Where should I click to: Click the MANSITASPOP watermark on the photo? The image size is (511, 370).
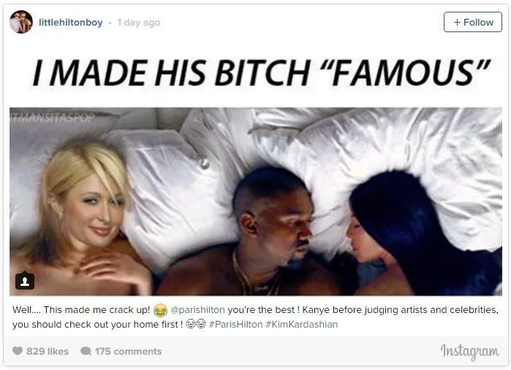(52, 117)
